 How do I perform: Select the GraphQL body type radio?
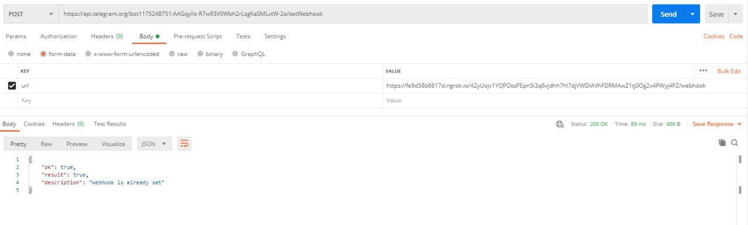pyautogui.click(x=236, y=54)
